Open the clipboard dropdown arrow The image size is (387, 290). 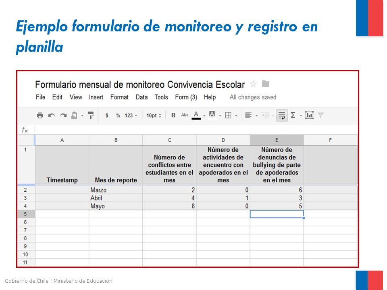pyautogui.click(x=82, y=116)
